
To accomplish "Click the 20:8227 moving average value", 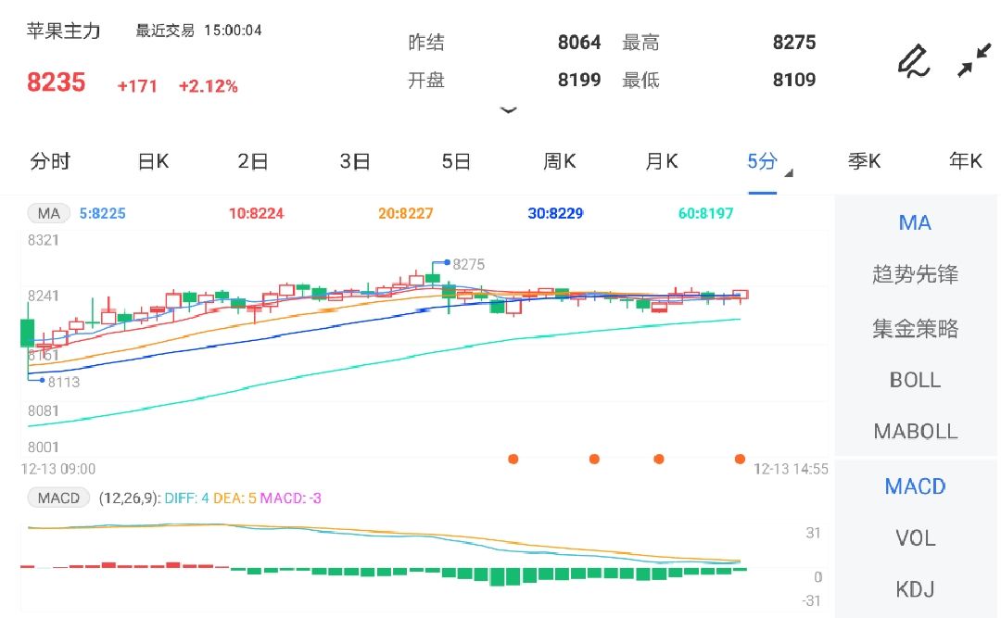I will pyautogui.click(x=405, y=213).
